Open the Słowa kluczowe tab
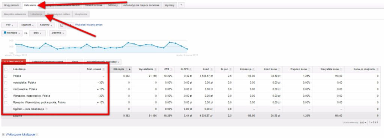Viewport: 384px width, 138px height. pos(93,5)
